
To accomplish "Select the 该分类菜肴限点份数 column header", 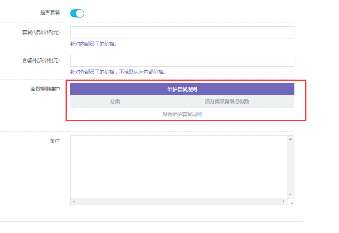I will click(227, 102).
